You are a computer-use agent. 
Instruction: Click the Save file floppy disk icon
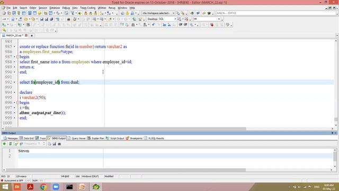coord(42,19)
